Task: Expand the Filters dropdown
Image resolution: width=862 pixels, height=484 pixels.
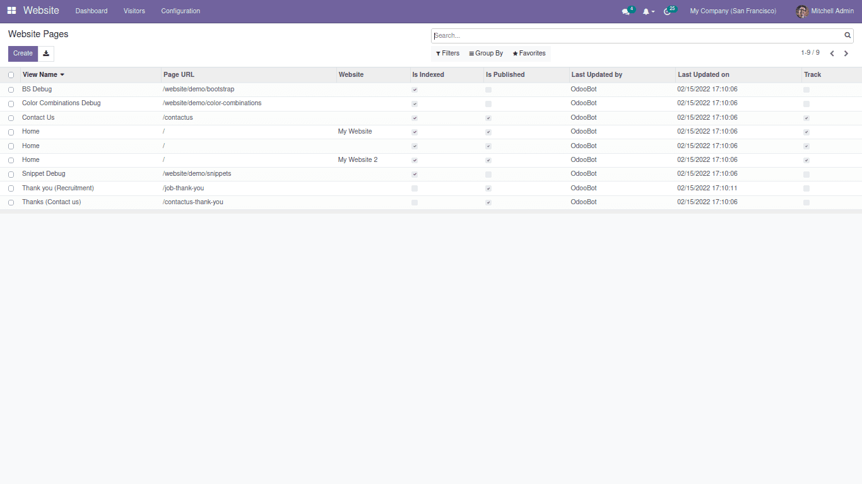Action: pos(447,54)
